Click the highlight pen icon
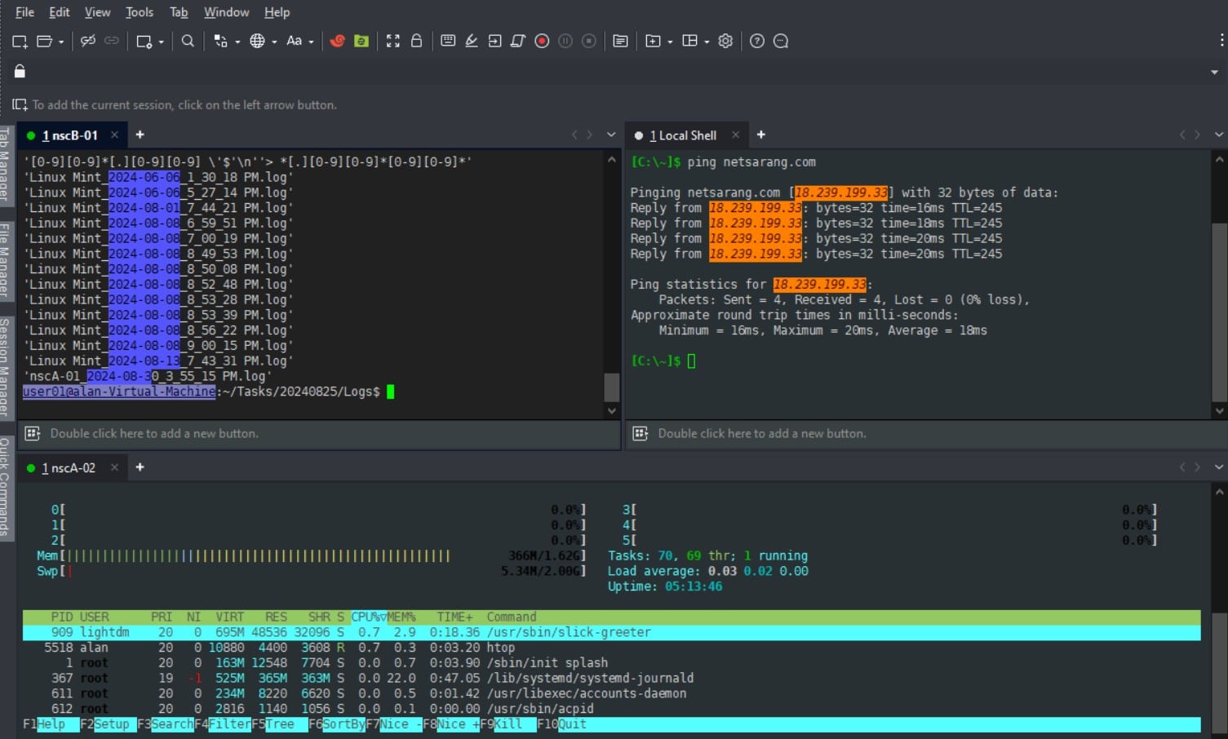The width and height of the screenshot is (1228, 739). (472, 41)
